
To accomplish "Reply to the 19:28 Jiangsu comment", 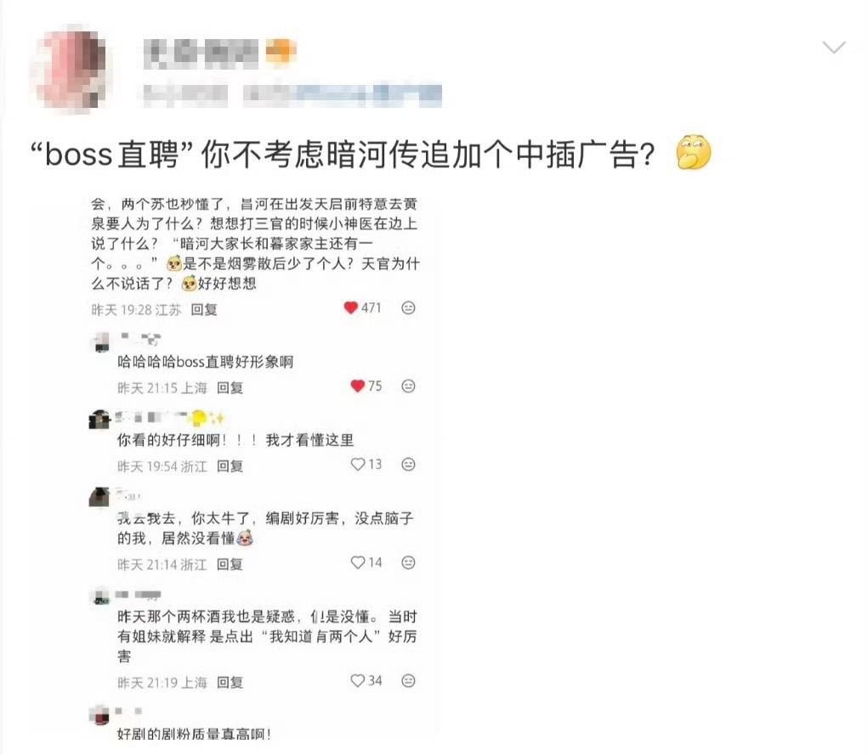I will (x=204, y=309).
